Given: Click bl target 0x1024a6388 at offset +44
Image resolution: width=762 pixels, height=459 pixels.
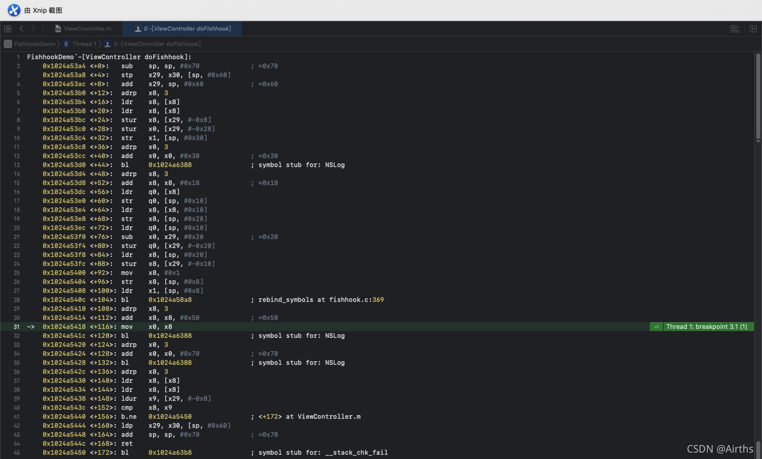Looking at the screenshot, I should point(170,165).
